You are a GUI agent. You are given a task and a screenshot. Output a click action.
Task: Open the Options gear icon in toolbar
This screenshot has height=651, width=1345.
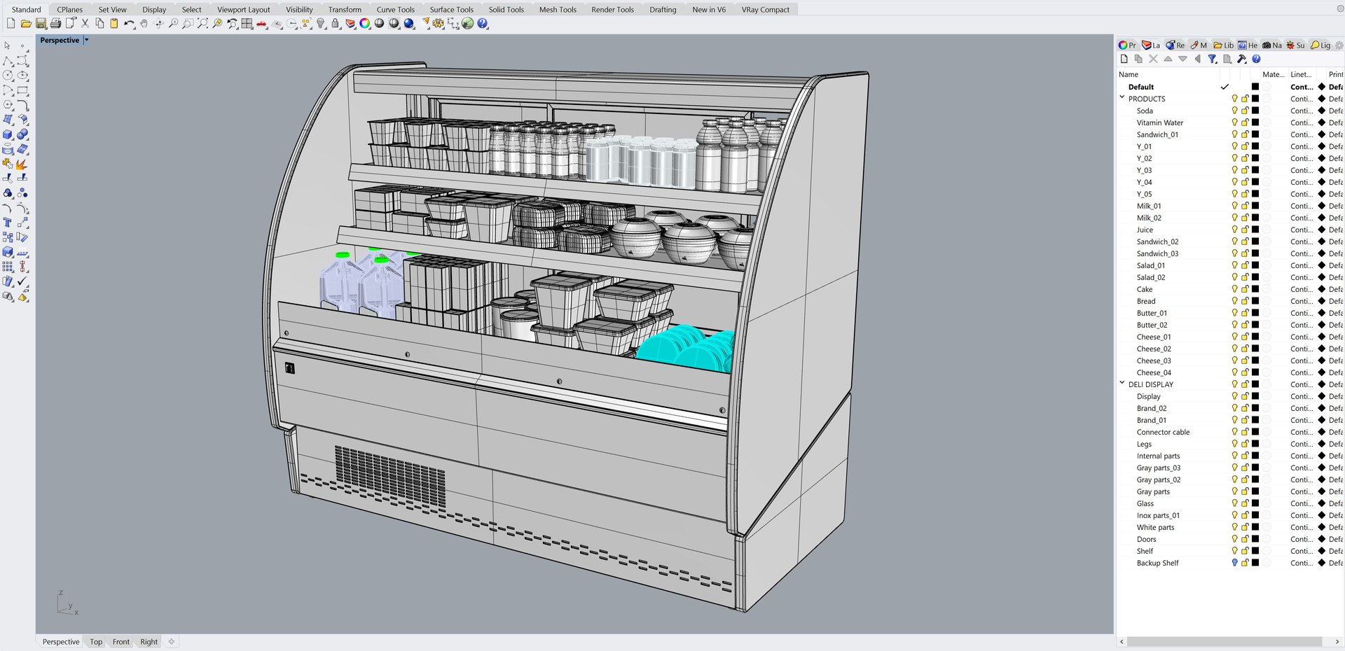click(439, 23)
